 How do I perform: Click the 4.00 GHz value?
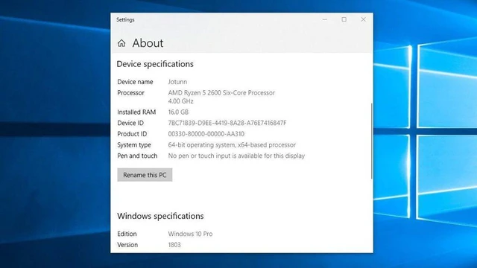coord(180,101)
